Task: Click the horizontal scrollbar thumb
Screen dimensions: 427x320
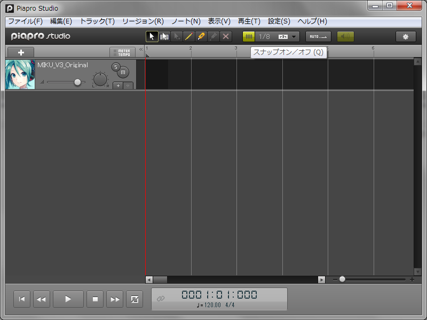Action: (x=160, y=279)
